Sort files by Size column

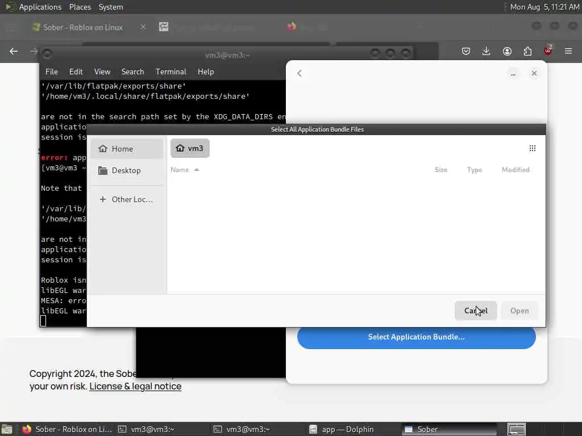pos(441,170)
